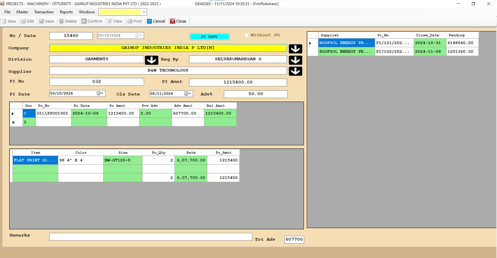This screenshot has height=258, width=497.
Task: Open the Reports menu
Action: tap(66, 12)
